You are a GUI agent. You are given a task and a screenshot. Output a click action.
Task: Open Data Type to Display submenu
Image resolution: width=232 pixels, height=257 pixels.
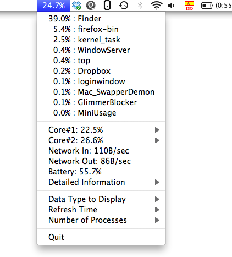point(101,199)
